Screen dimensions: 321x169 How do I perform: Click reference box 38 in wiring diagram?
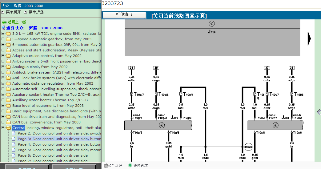click(x=291, y=68)
